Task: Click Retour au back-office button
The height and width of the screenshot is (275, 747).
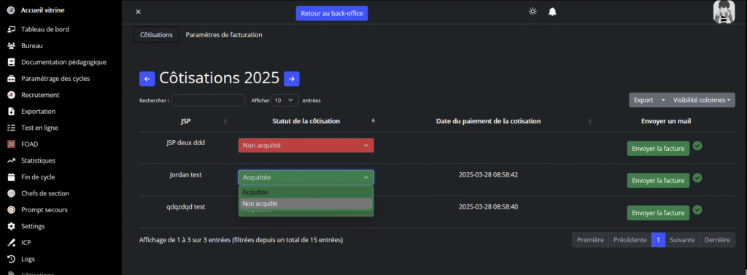Action: (332, 13)
